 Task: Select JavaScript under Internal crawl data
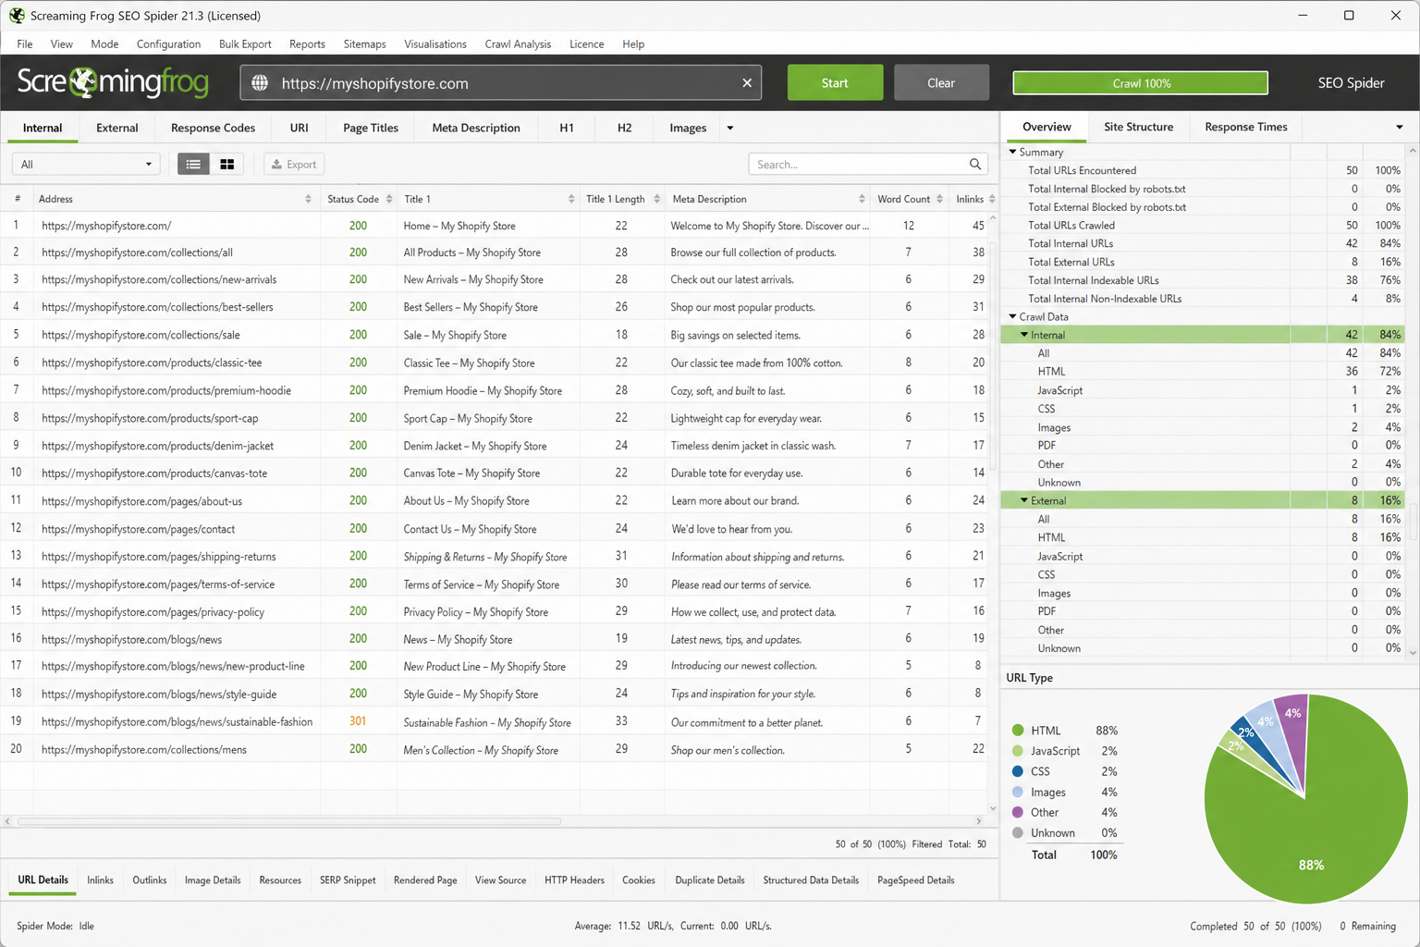coord(1203,390)
